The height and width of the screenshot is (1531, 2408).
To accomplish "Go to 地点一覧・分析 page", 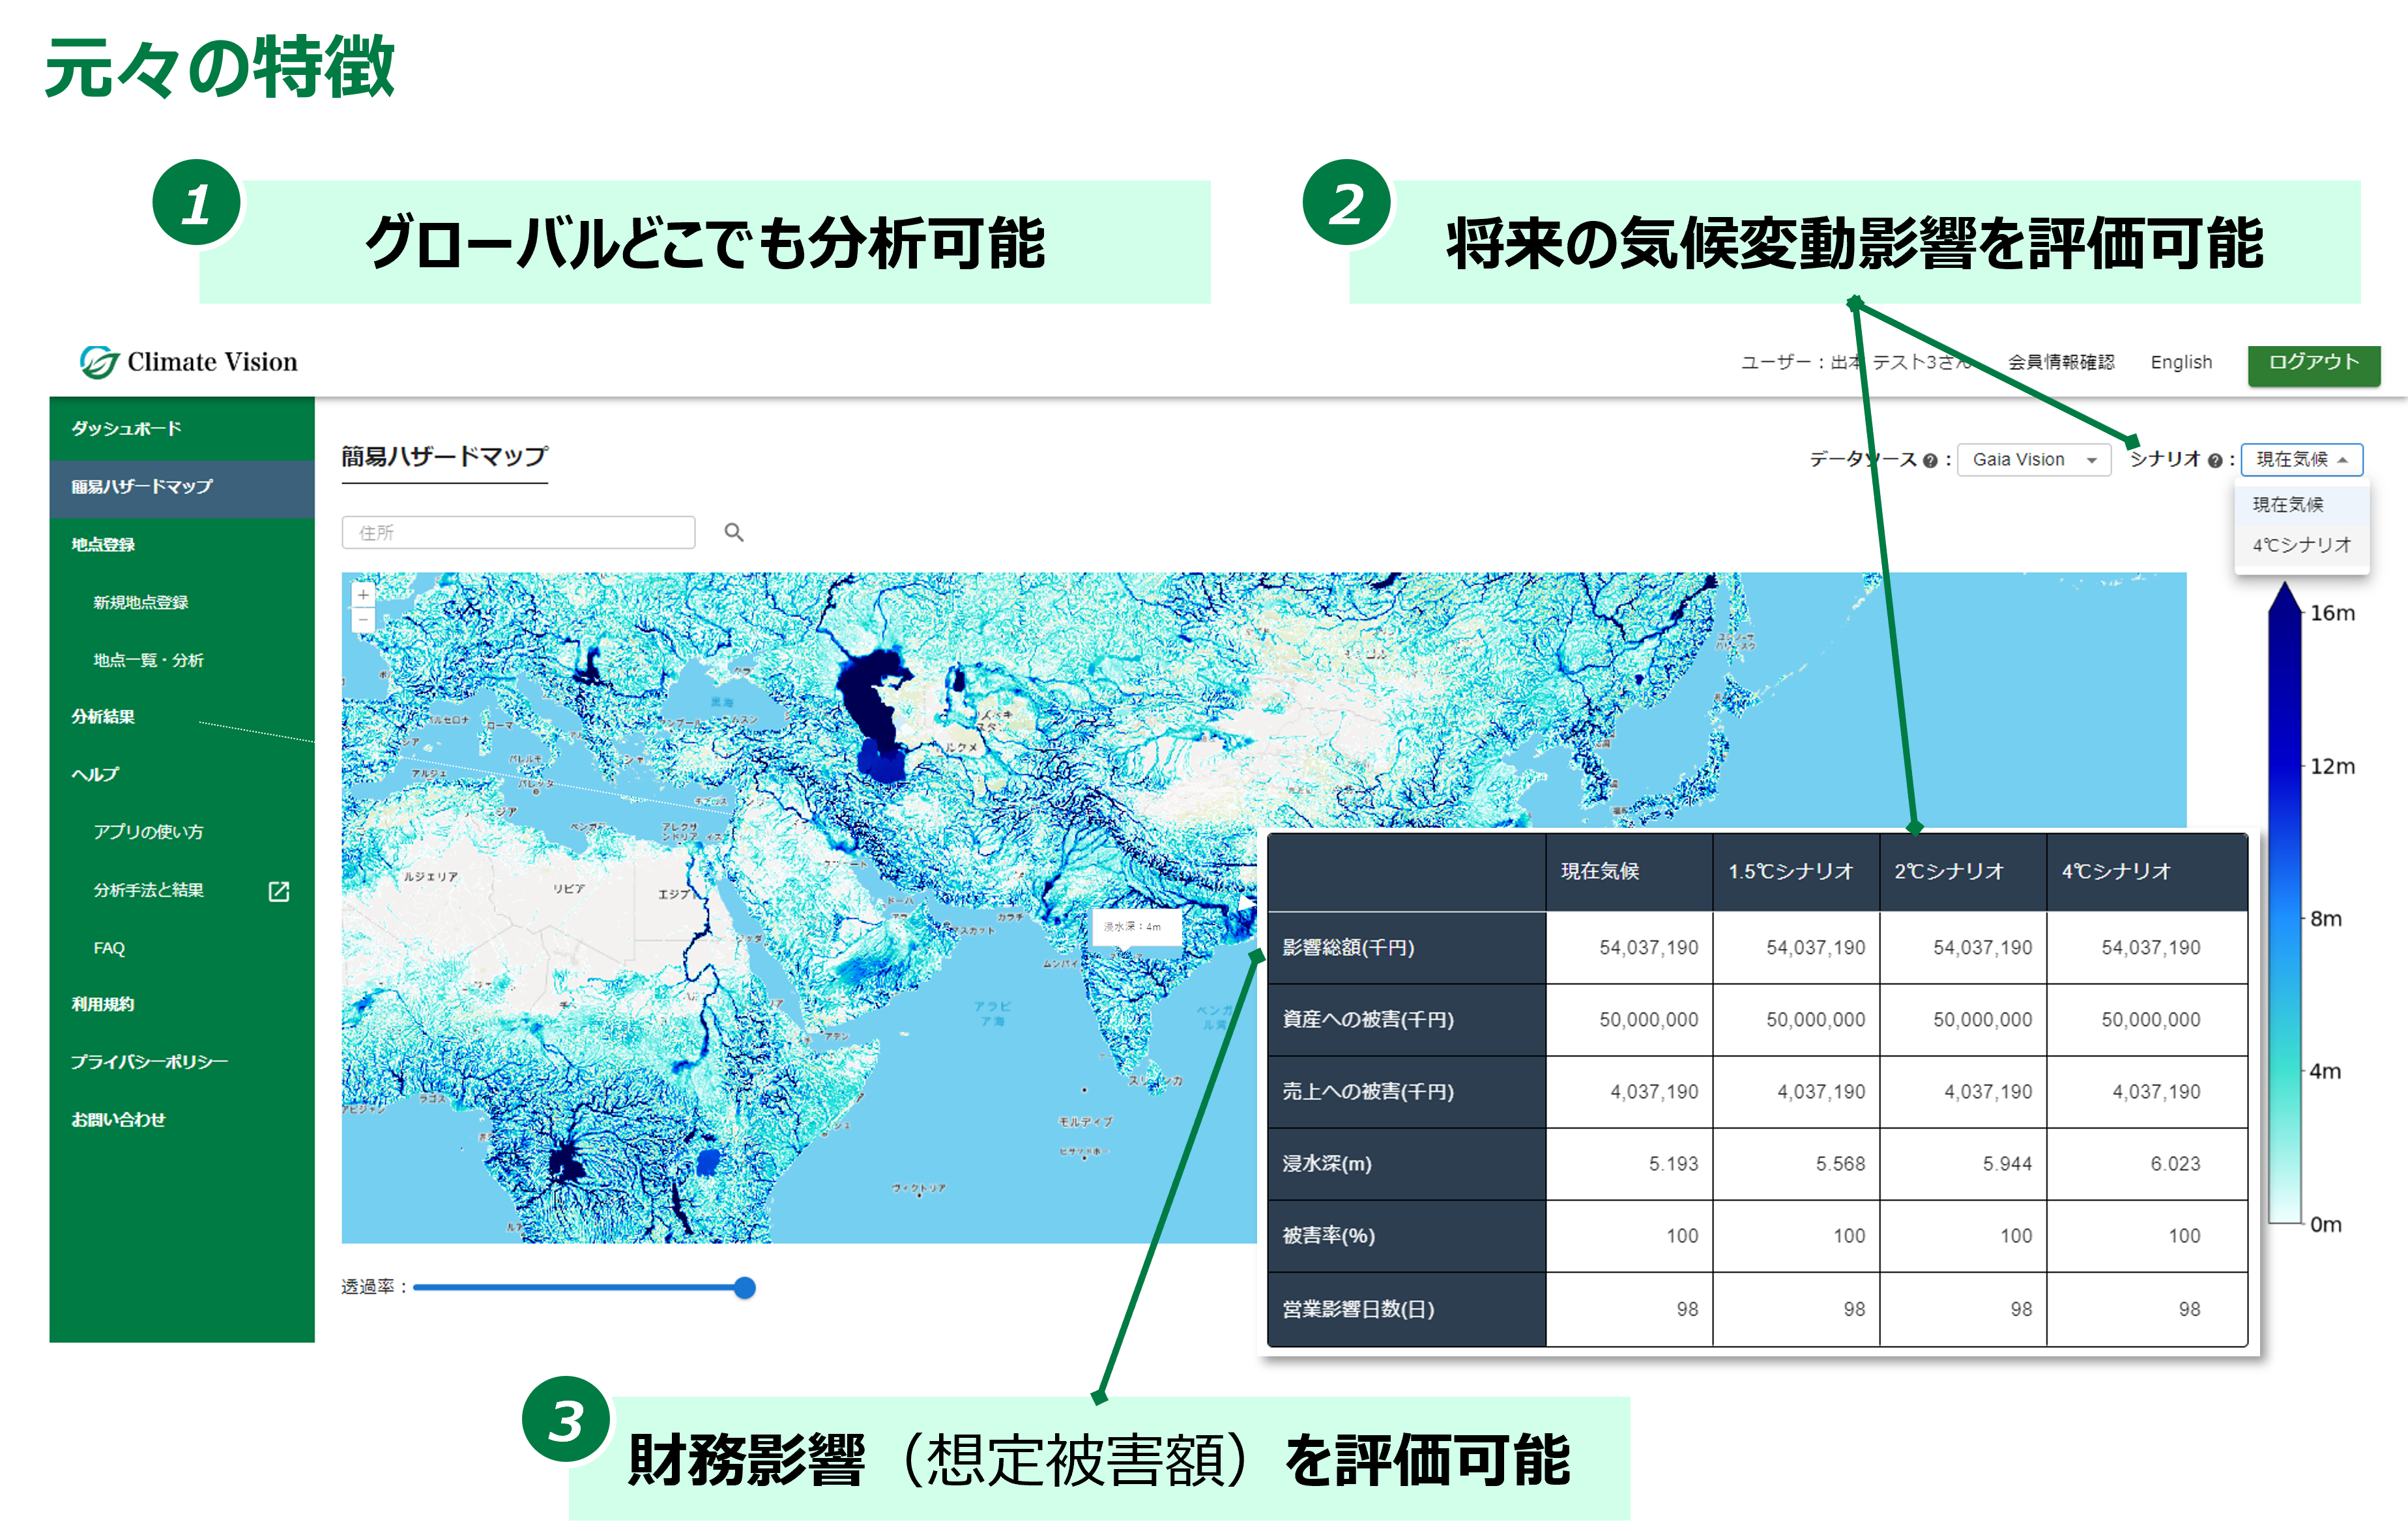I will pos(148,660).
